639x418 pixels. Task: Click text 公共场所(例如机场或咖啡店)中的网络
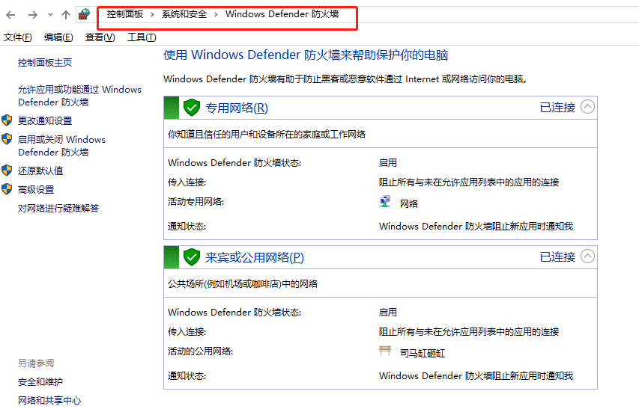coord(243,284)
